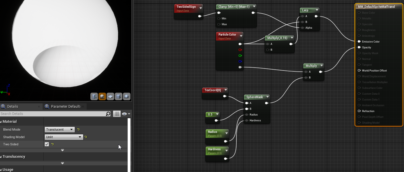The width and height of the screenshot is (404, 172).
Task: Revert Shading Model to default value
Action: click(x=86, y=137)
